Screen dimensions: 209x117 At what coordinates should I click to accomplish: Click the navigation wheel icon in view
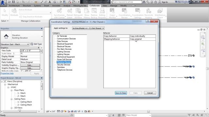point(202,37)
